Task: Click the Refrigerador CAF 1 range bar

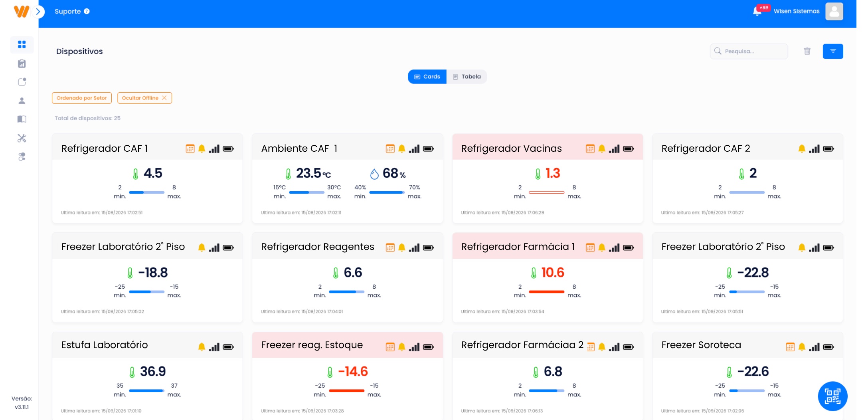Action: pyautogui.click(x=146, y=192)
